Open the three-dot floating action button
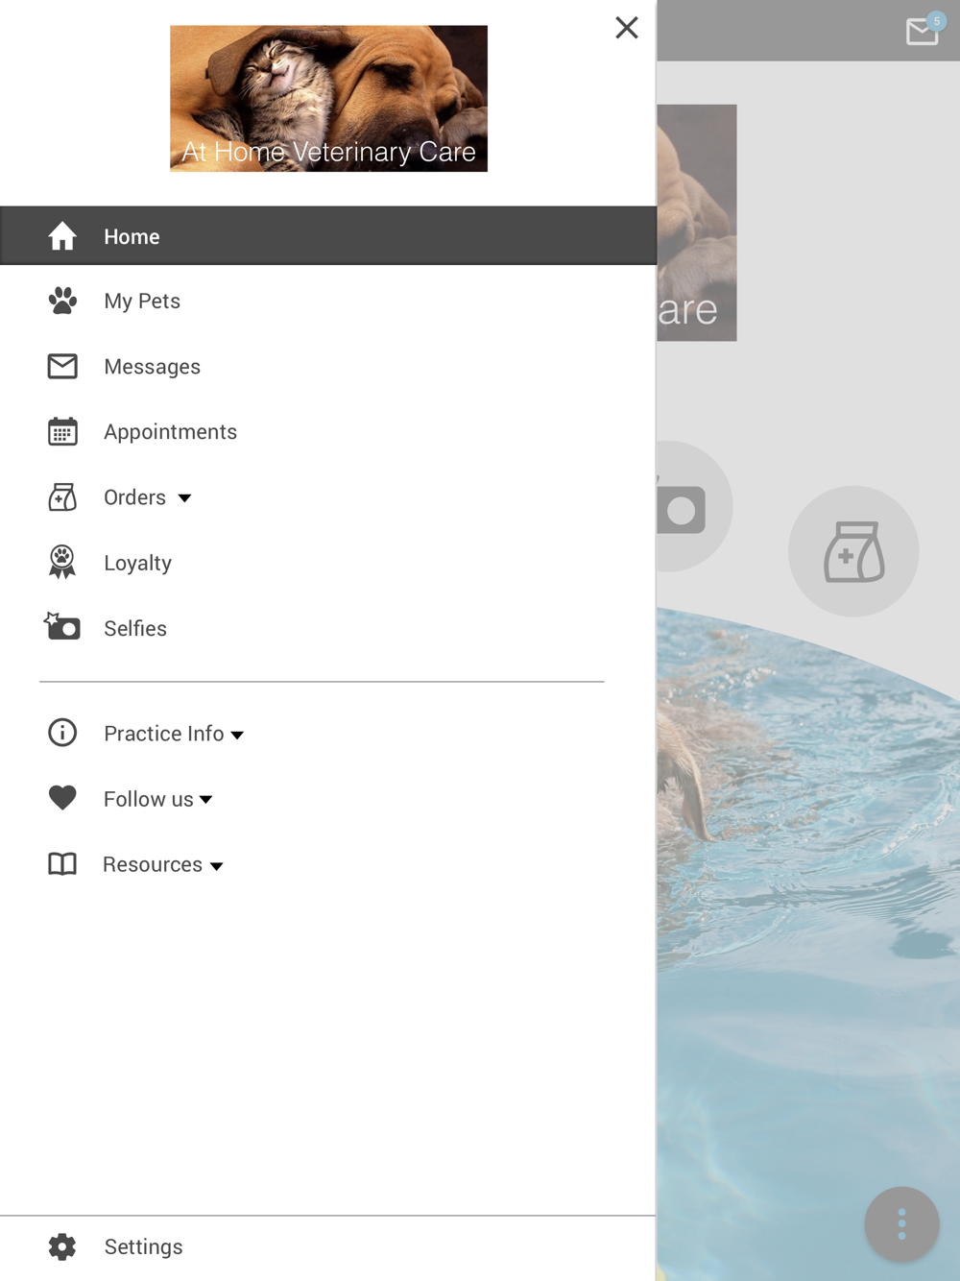This screenshot has height=1281, width=960. 901,1224
